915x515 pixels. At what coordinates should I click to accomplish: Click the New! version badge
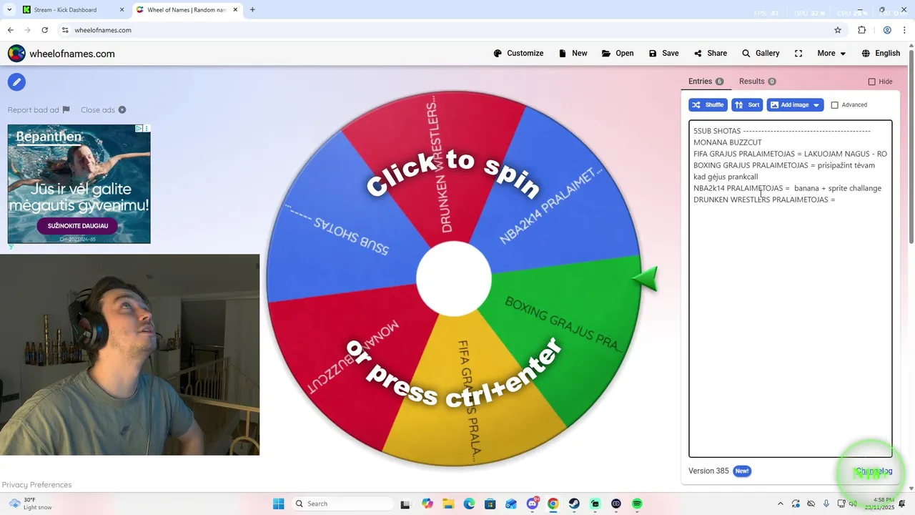click(x=742, y=471)
